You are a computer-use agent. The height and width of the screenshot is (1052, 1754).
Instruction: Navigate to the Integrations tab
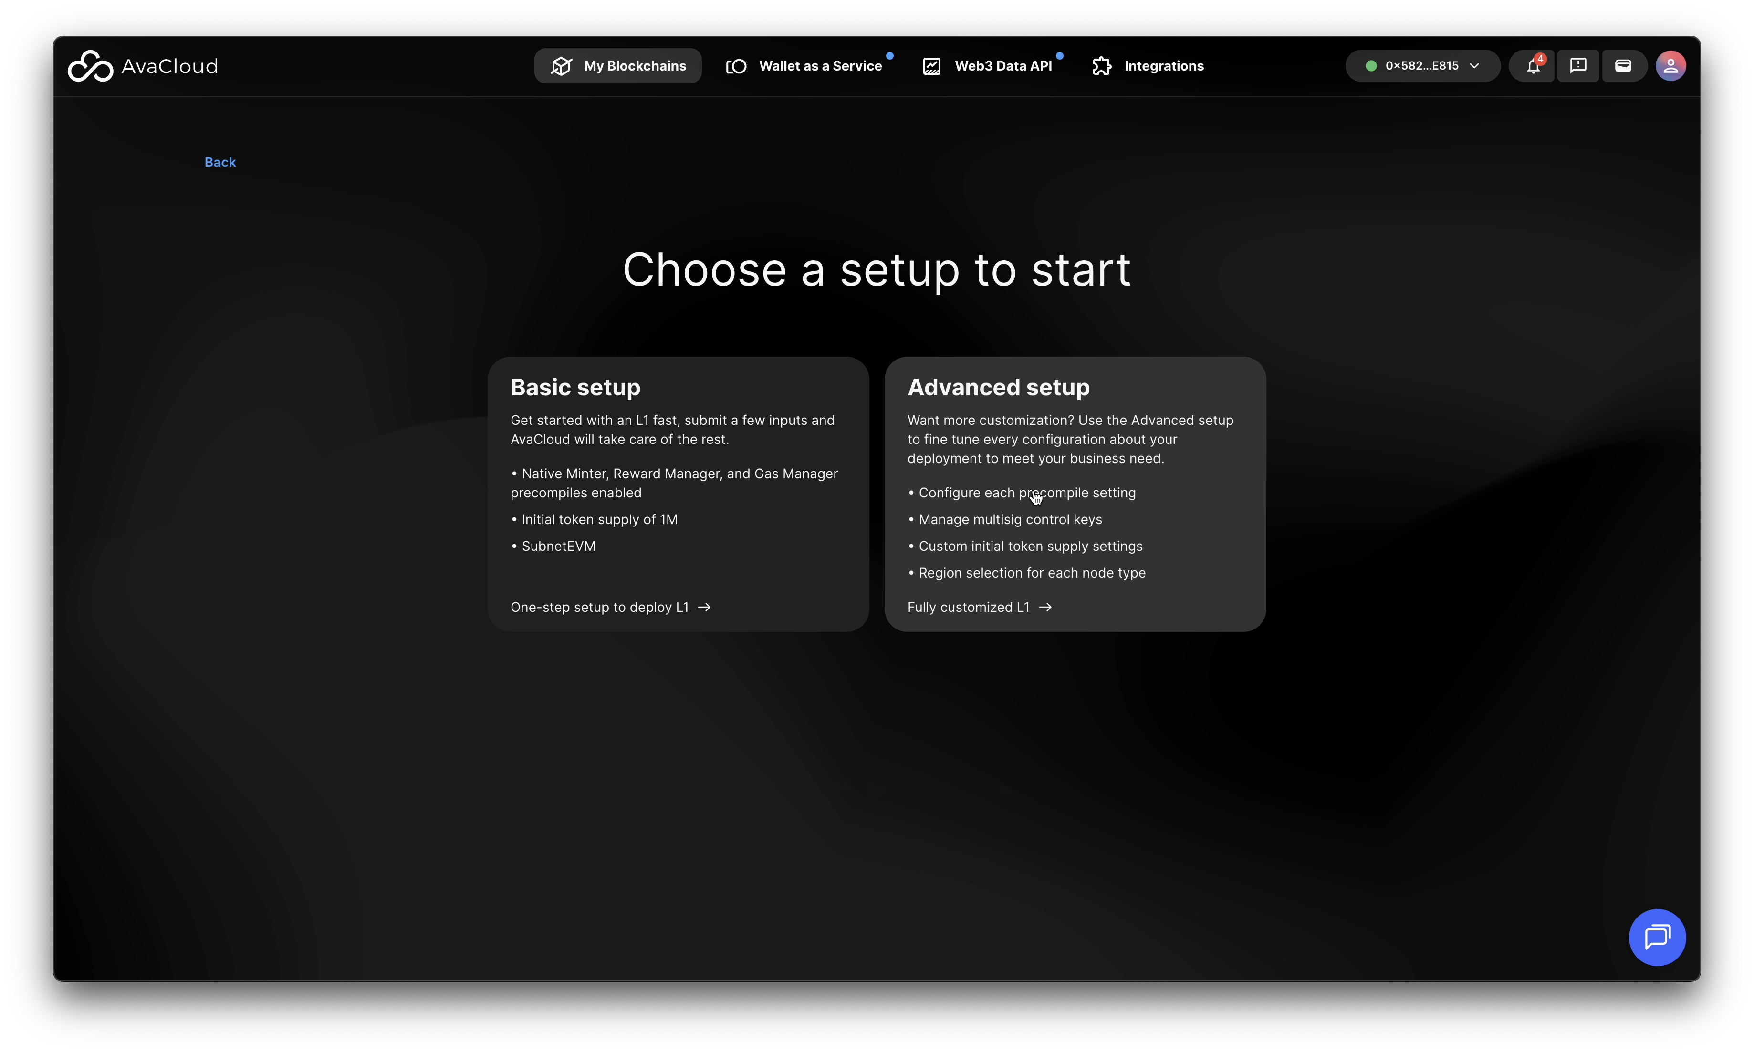[1163, 66]
